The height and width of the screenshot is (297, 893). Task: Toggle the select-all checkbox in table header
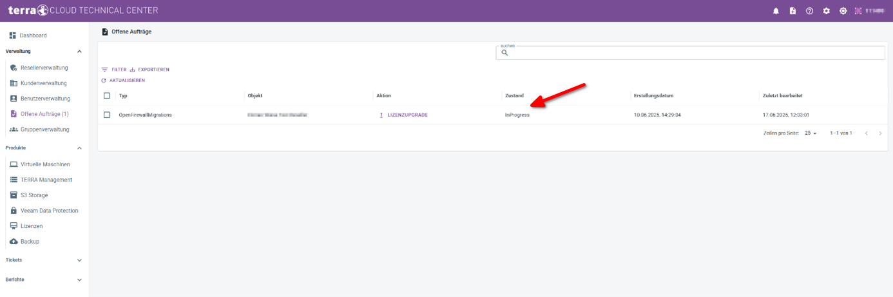tap(107, 95)
